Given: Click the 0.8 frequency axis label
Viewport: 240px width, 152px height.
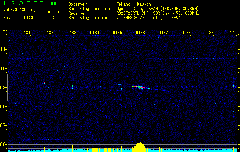Looking at the screenshot, I should pos(3,106).
